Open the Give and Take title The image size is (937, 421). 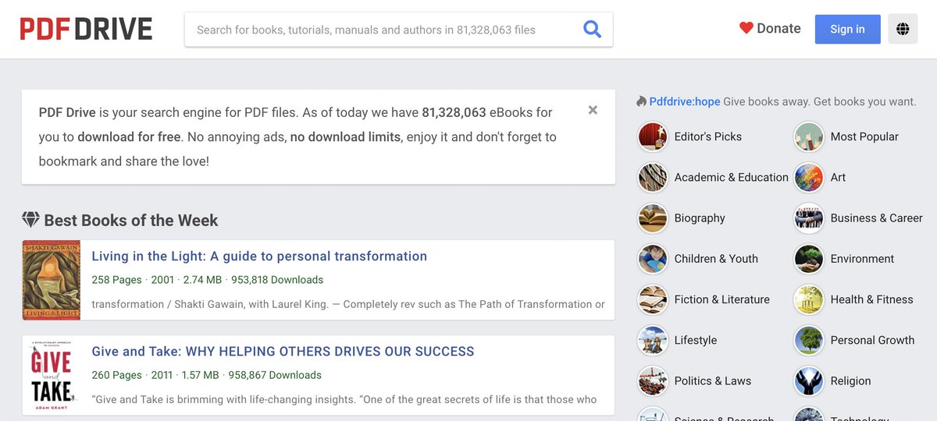(x=283, y=352)
